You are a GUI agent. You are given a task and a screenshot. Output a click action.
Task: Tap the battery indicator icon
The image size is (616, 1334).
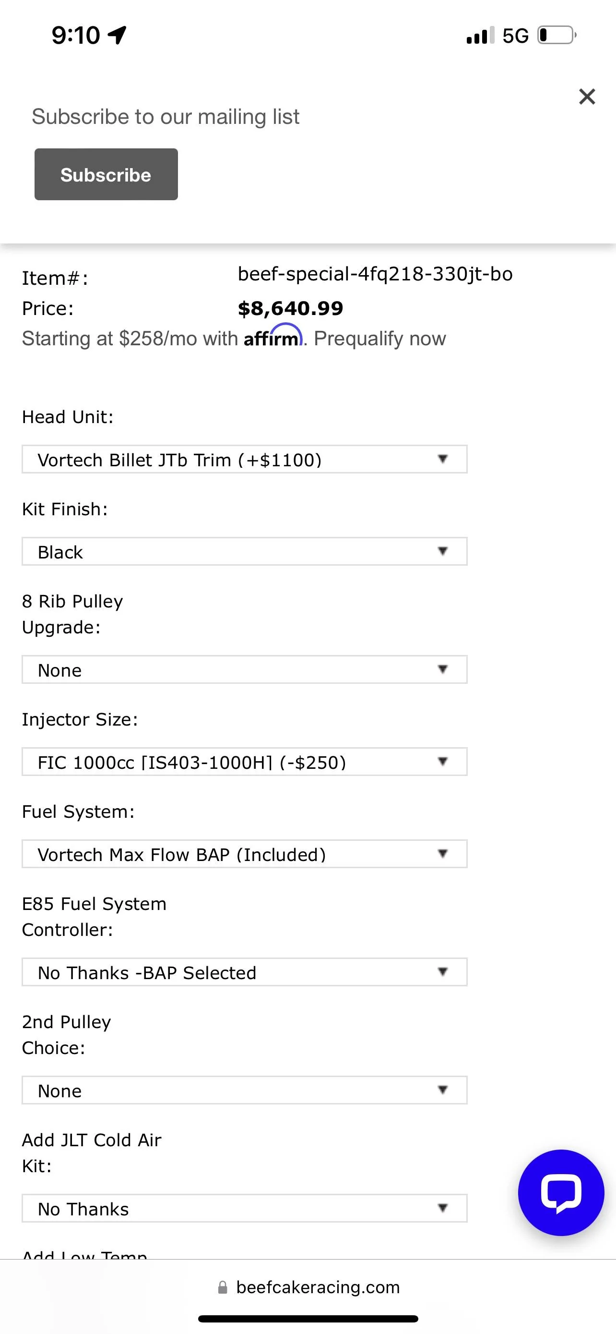click(x=557, y=35)
